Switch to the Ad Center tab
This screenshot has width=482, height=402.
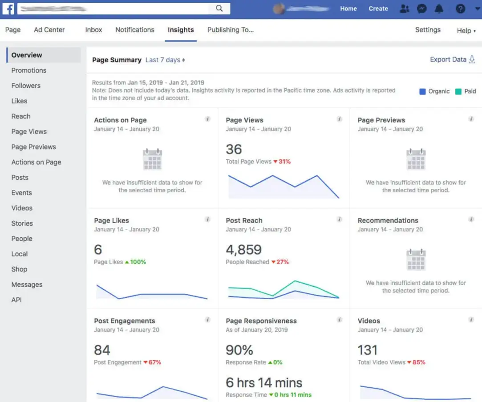click(x=49, y=30)
